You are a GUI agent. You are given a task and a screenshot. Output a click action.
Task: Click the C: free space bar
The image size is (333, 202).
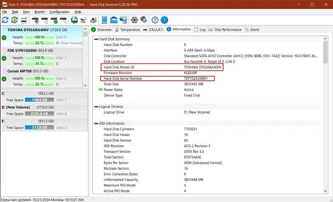pyautogui.click(x=39, y=100)
